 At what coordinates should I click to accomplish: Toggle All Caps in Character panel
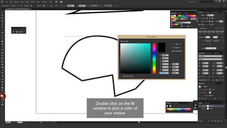(200, 77)
